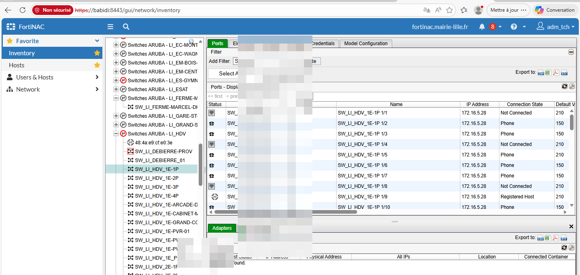Select SW_LI_FERME-MARCEL-DH switch
The height and width of the screenshot is (275, 580).
click(166, 107)
